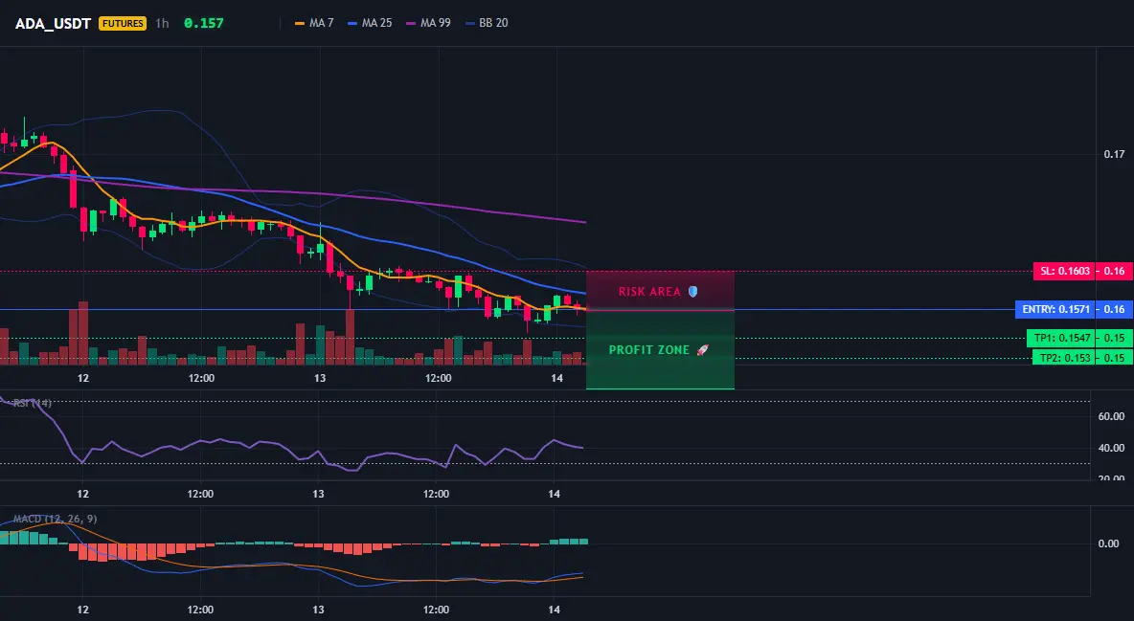This screenshot has width=1134, height=621.
Task: Click the RSI 60.00 axis value
Action: pyautogui.click(x=1112, y=416)
